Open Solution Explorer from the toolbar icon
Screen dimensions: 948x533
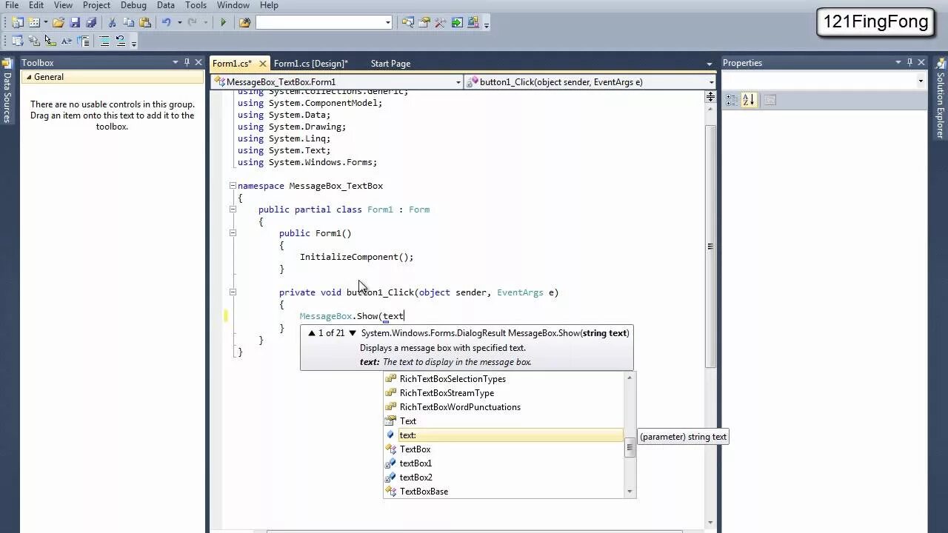pos(408,23)
